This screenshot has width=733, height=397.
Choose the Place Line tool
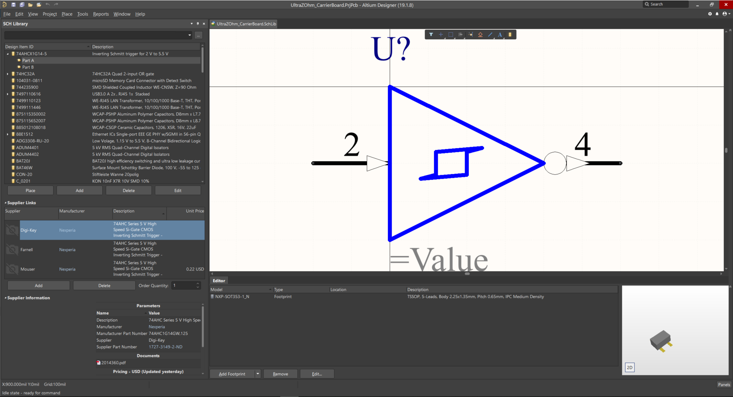click(x=490, y=35)
